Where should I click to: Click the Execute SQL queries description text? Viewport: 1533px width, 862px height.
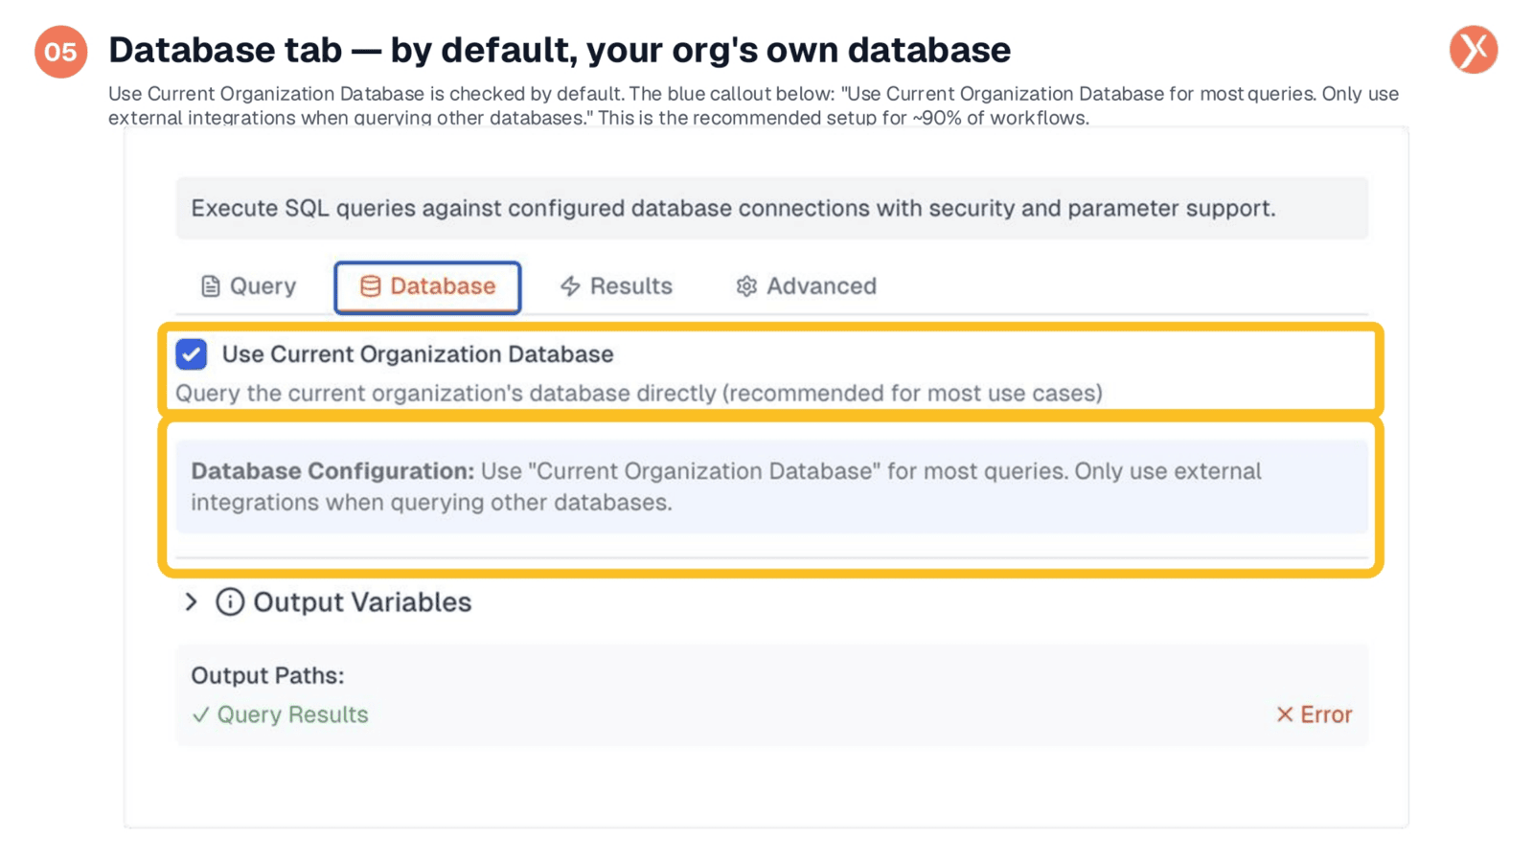pyautogui.click(x=733, y=208)
